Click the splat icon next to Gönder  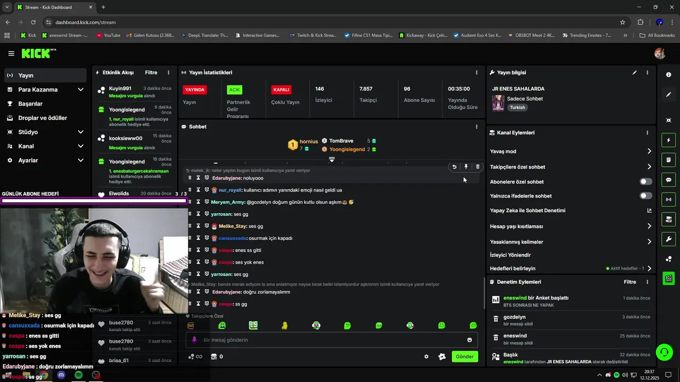pyautogui.click(x=441, y=357)
